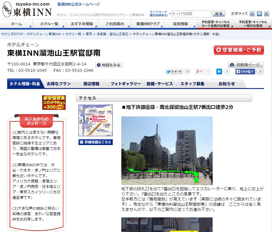272x232 pixels.
Task: Switch to the 設備・サービス tab
Action: click(160, 84)
